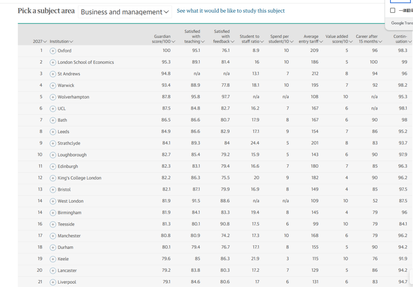The image size is (413, 287).
Task: Sort by Satisfied with feedback column
Action: pyautogui.click(x=224, y=37)
